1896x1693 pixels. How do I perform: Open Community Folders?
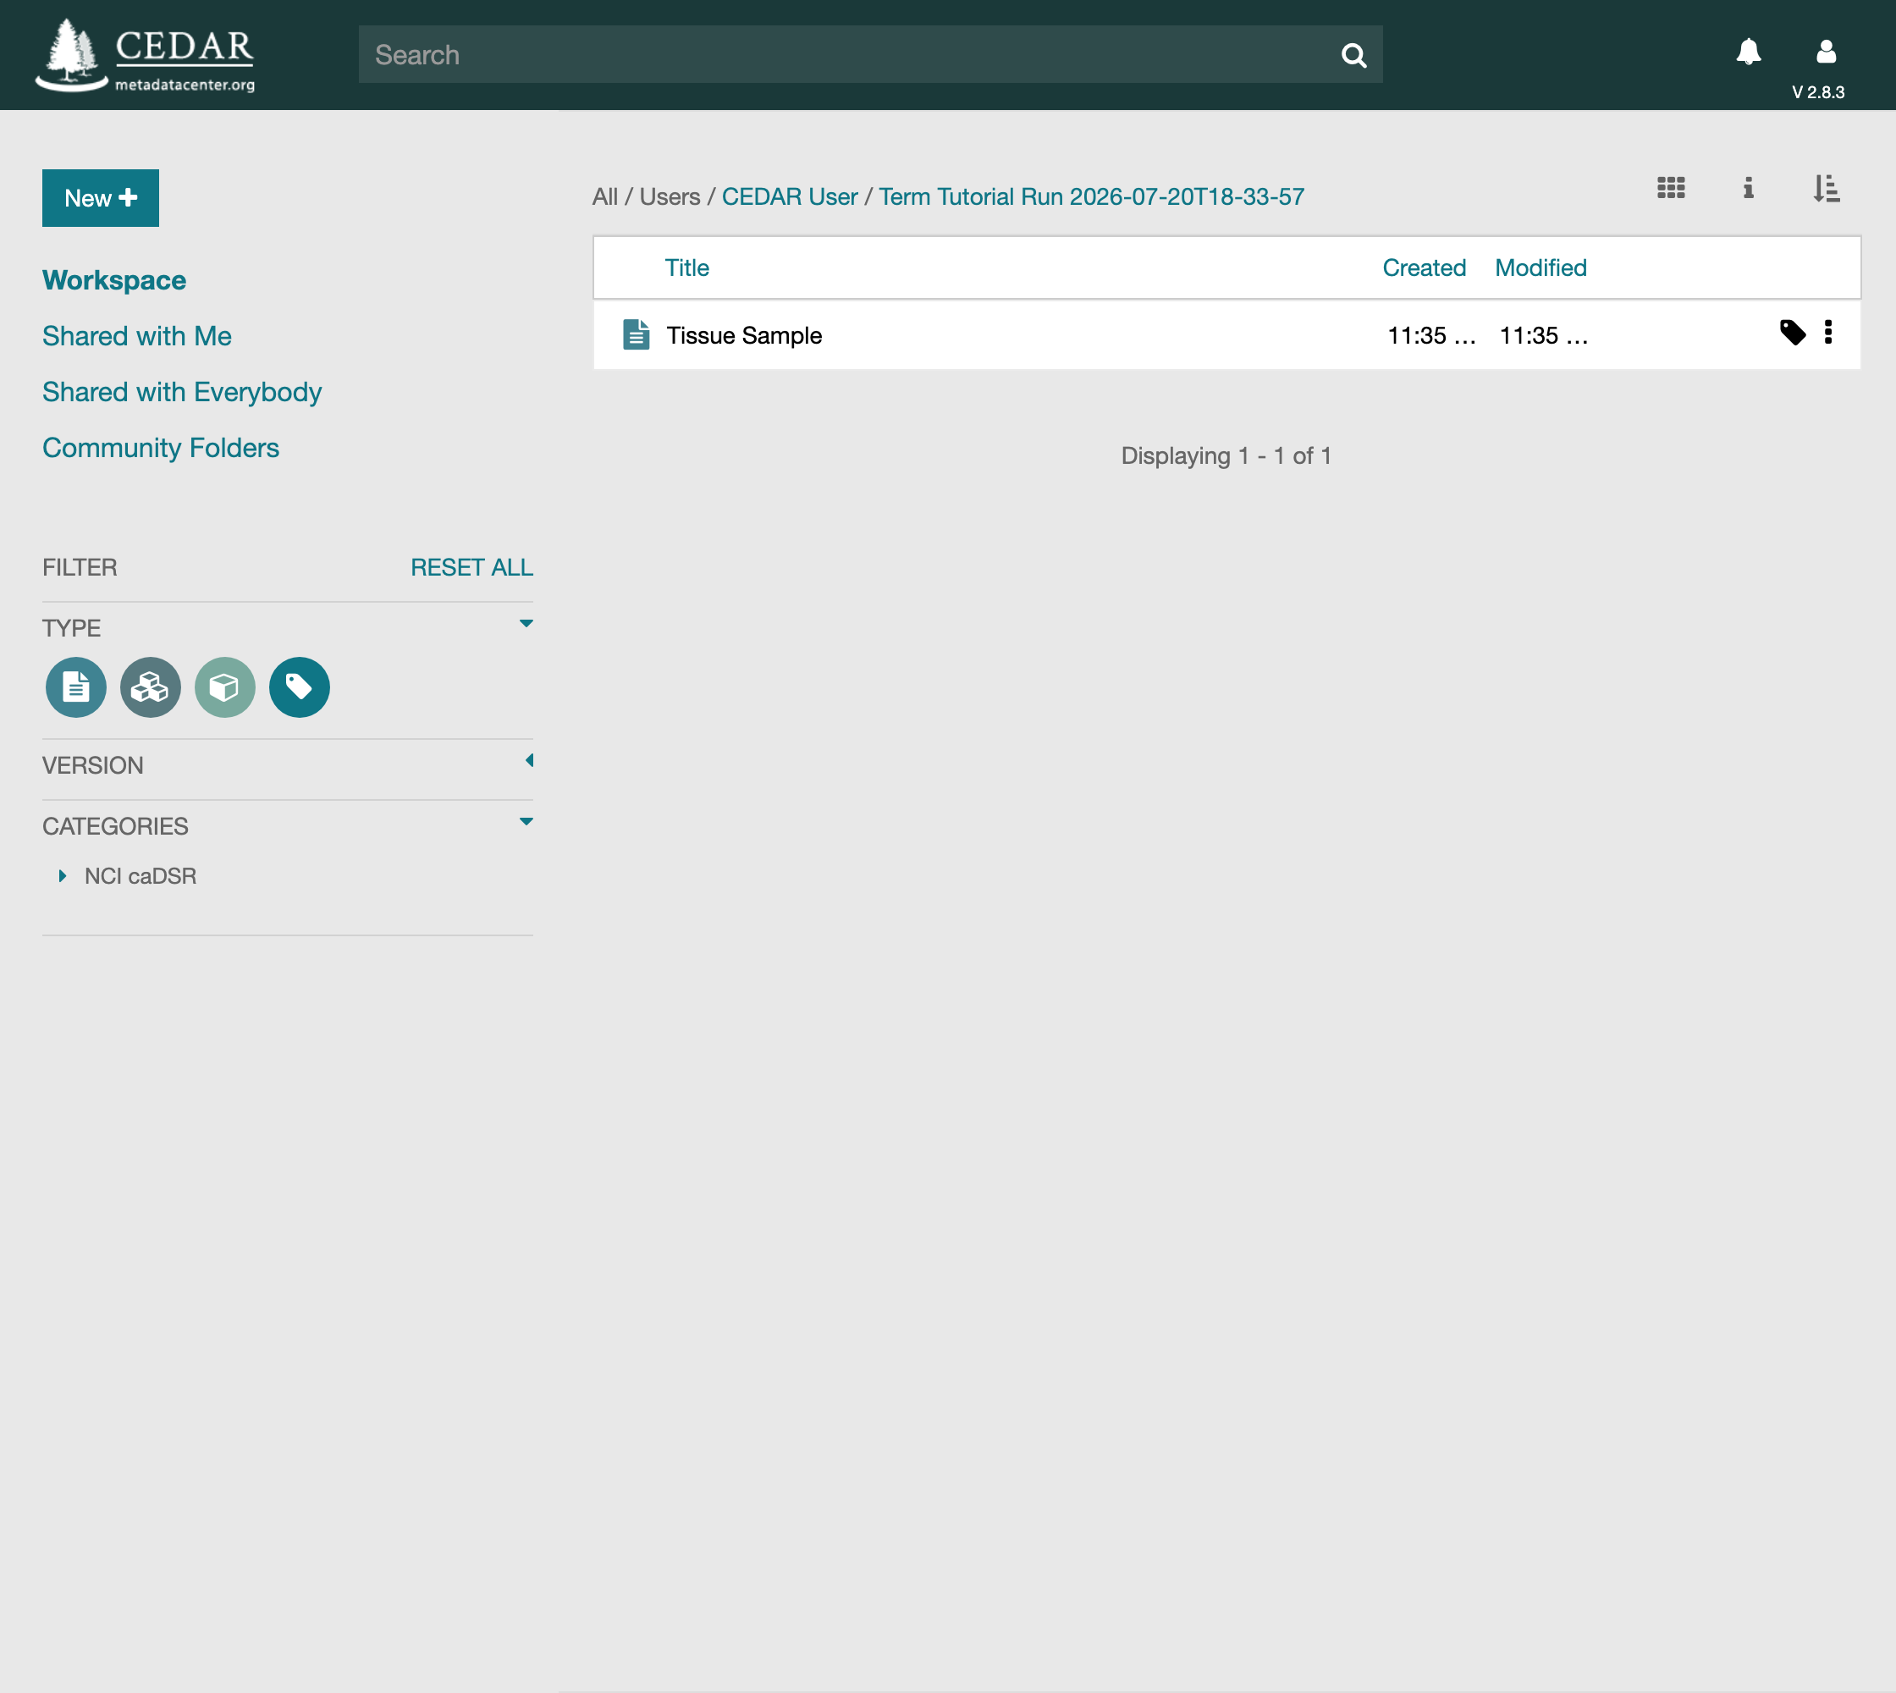pos(161,449)
